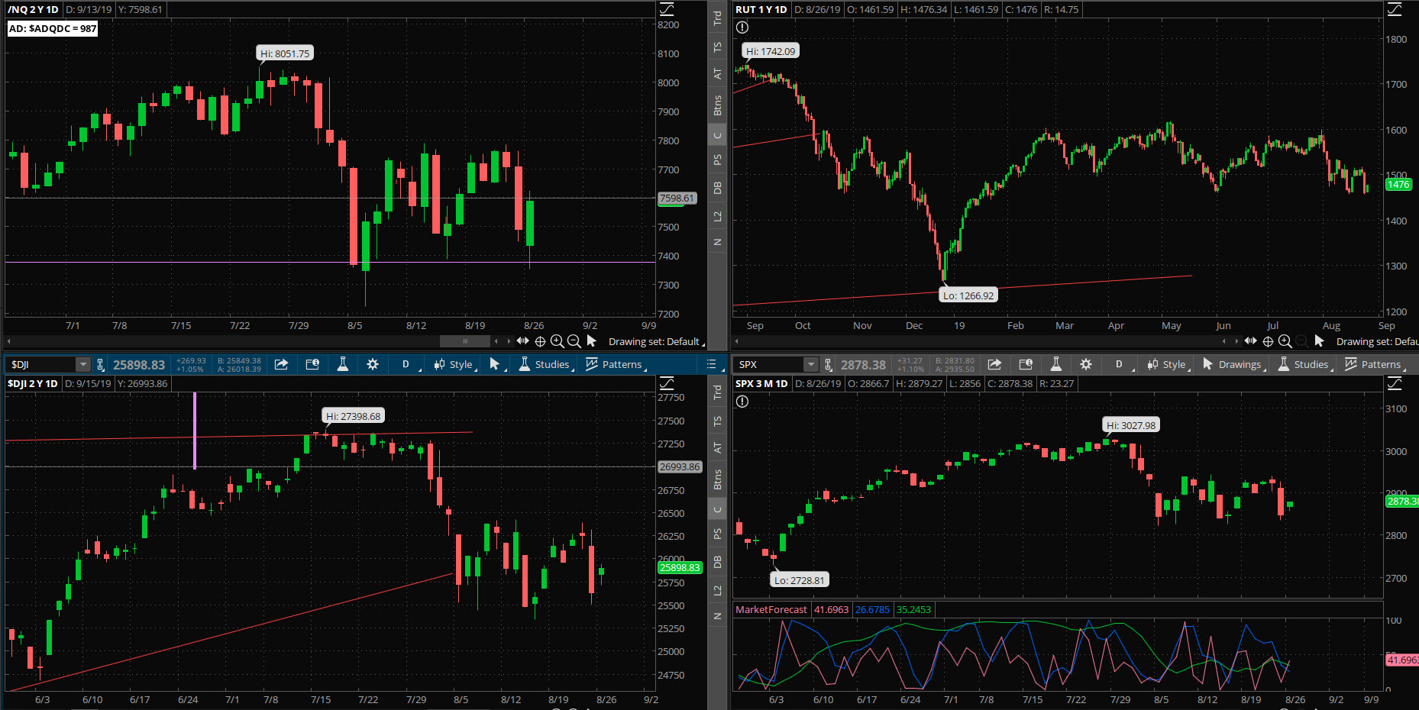Click MarketForecast study label
The image size is (1419, 710).
click(771, 609)
